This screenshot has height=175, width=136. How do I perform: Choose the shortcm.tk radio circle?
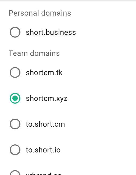(15, 72)
